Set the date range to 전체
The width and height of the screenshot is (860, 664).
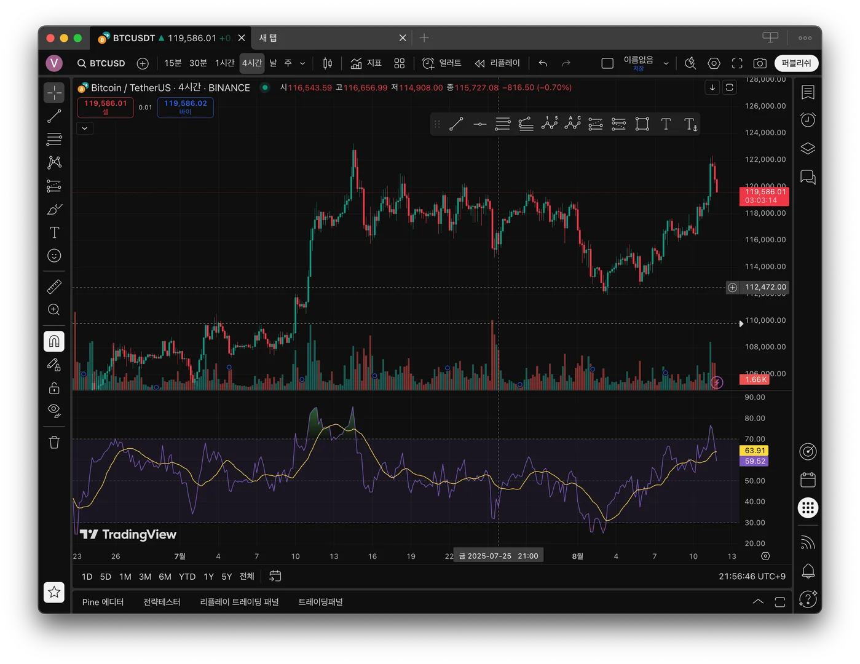point(247,576)
